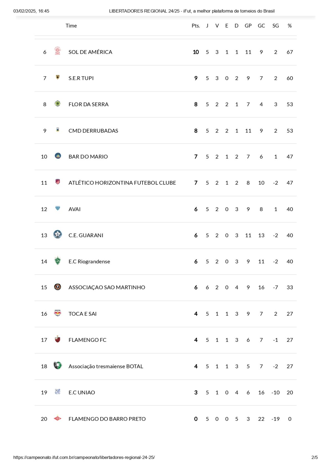Open the FLOR DA SERRA crest icon
The image size is (331, 468).
point(58,103)
